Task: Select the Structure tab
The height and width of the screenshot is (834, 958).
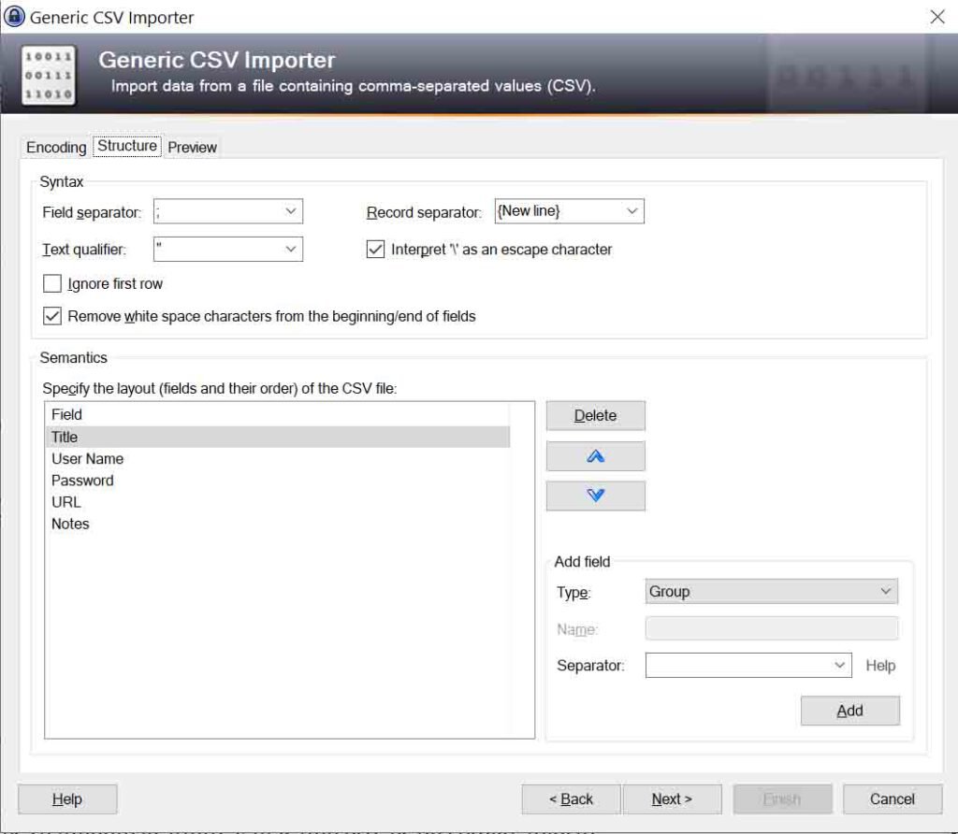Action: coord(127,146)
